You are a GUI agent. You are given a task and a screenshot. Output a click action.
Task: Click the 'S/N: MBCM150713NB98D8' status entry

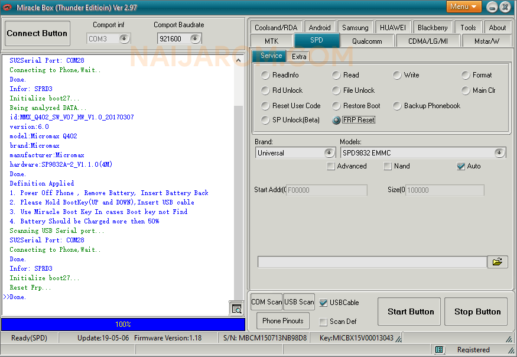pyautogui.click(x=265, y=338)
